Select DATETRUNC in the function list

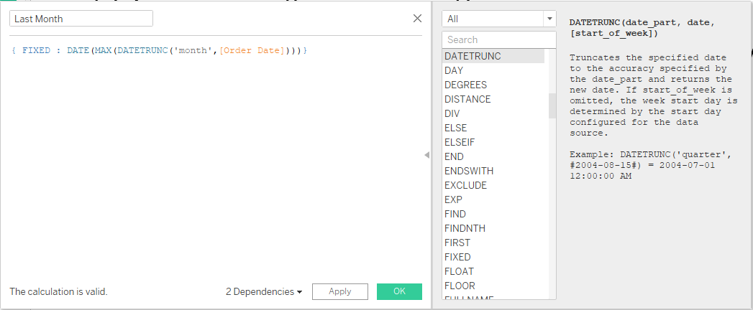[x=473, y=56]
